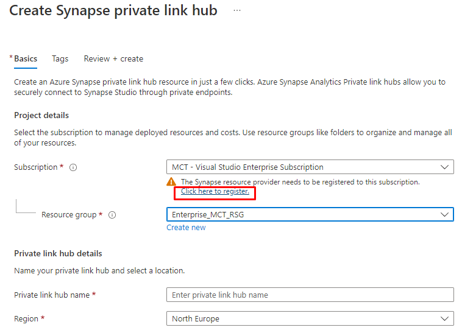
Task: Click the Private link hub name label
Action: (x=52, y=295)
